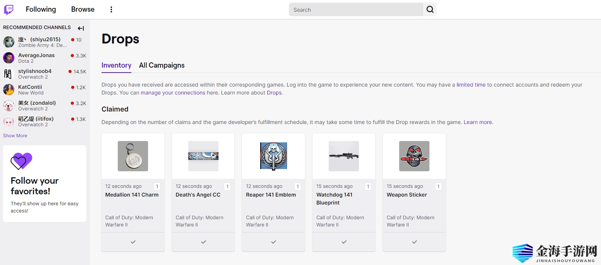Click checkmark under Weapon Sticker
Image resolution: width=601 pixels, height=265 pixels.
click(x=414, y=242)
